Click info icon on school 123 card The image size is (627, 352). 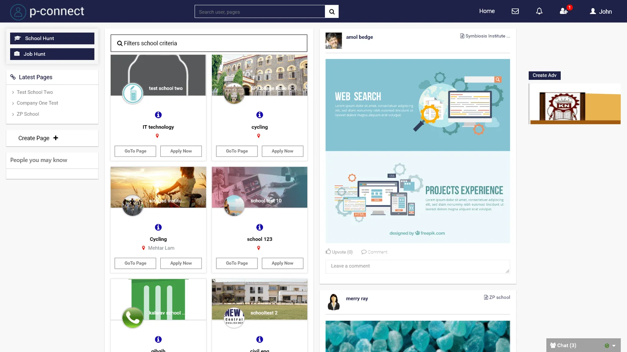259,227
